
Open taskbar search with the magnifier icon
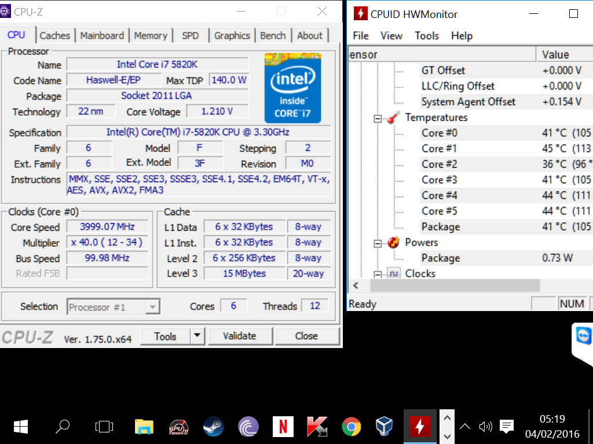point(63,427)
